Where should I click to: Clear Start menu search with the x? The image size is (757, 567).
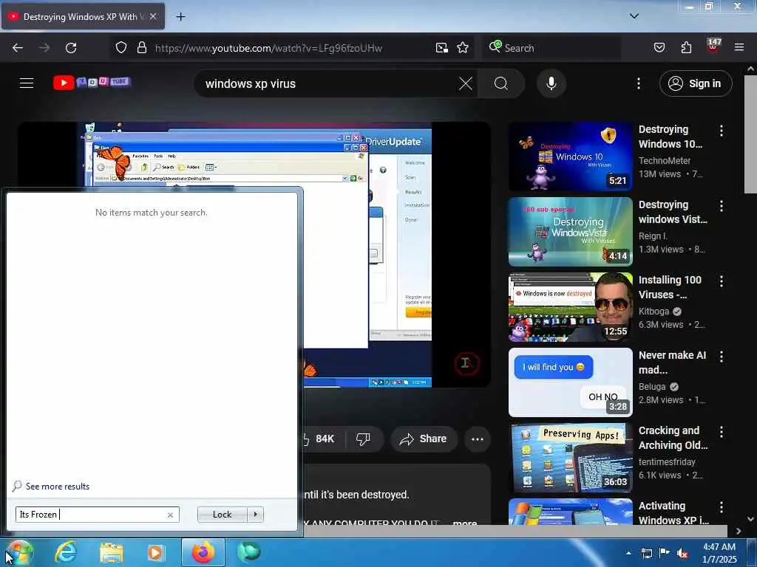(171, 515)
